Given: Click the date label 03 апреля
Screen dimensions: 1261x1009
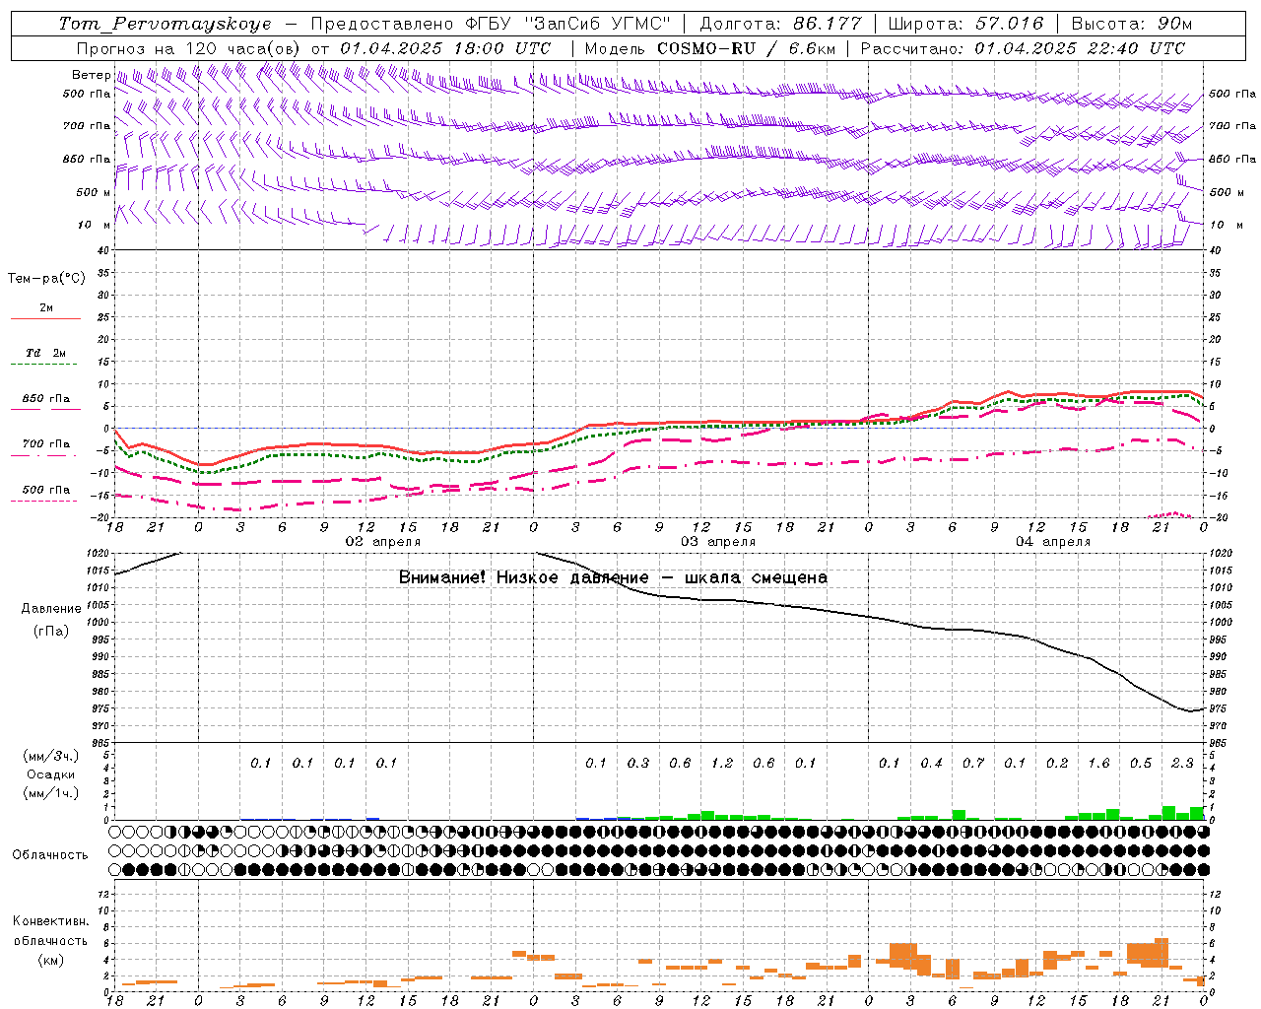Looking at the screenshot, I should point(718,542).
